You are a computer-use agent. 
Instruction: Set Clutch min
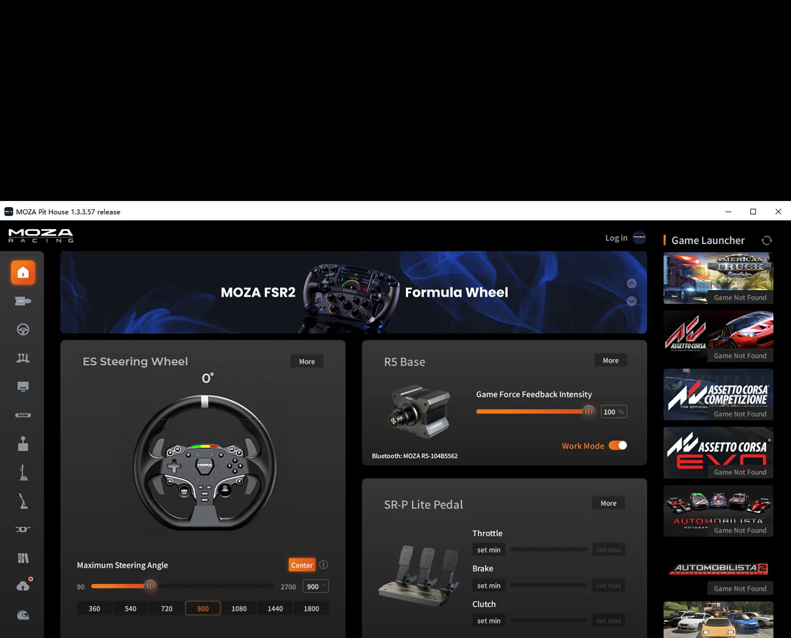(489, 621)
